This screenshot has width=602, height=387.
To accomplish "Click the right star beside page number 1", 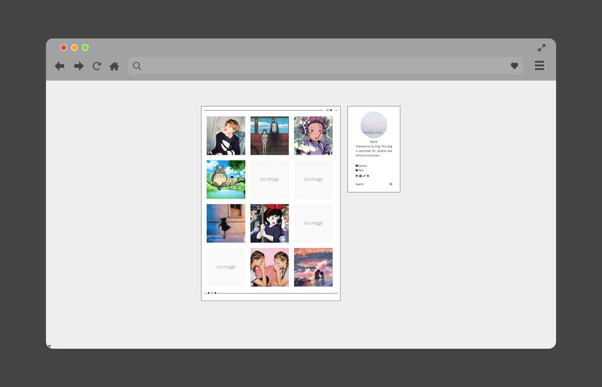I will 216,293.
